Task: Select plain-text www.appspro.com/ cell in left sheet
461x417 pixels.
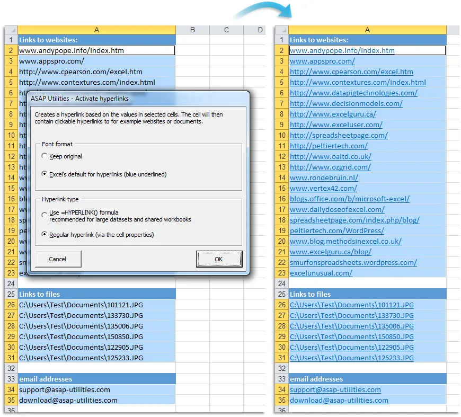Action: point(97,61)
